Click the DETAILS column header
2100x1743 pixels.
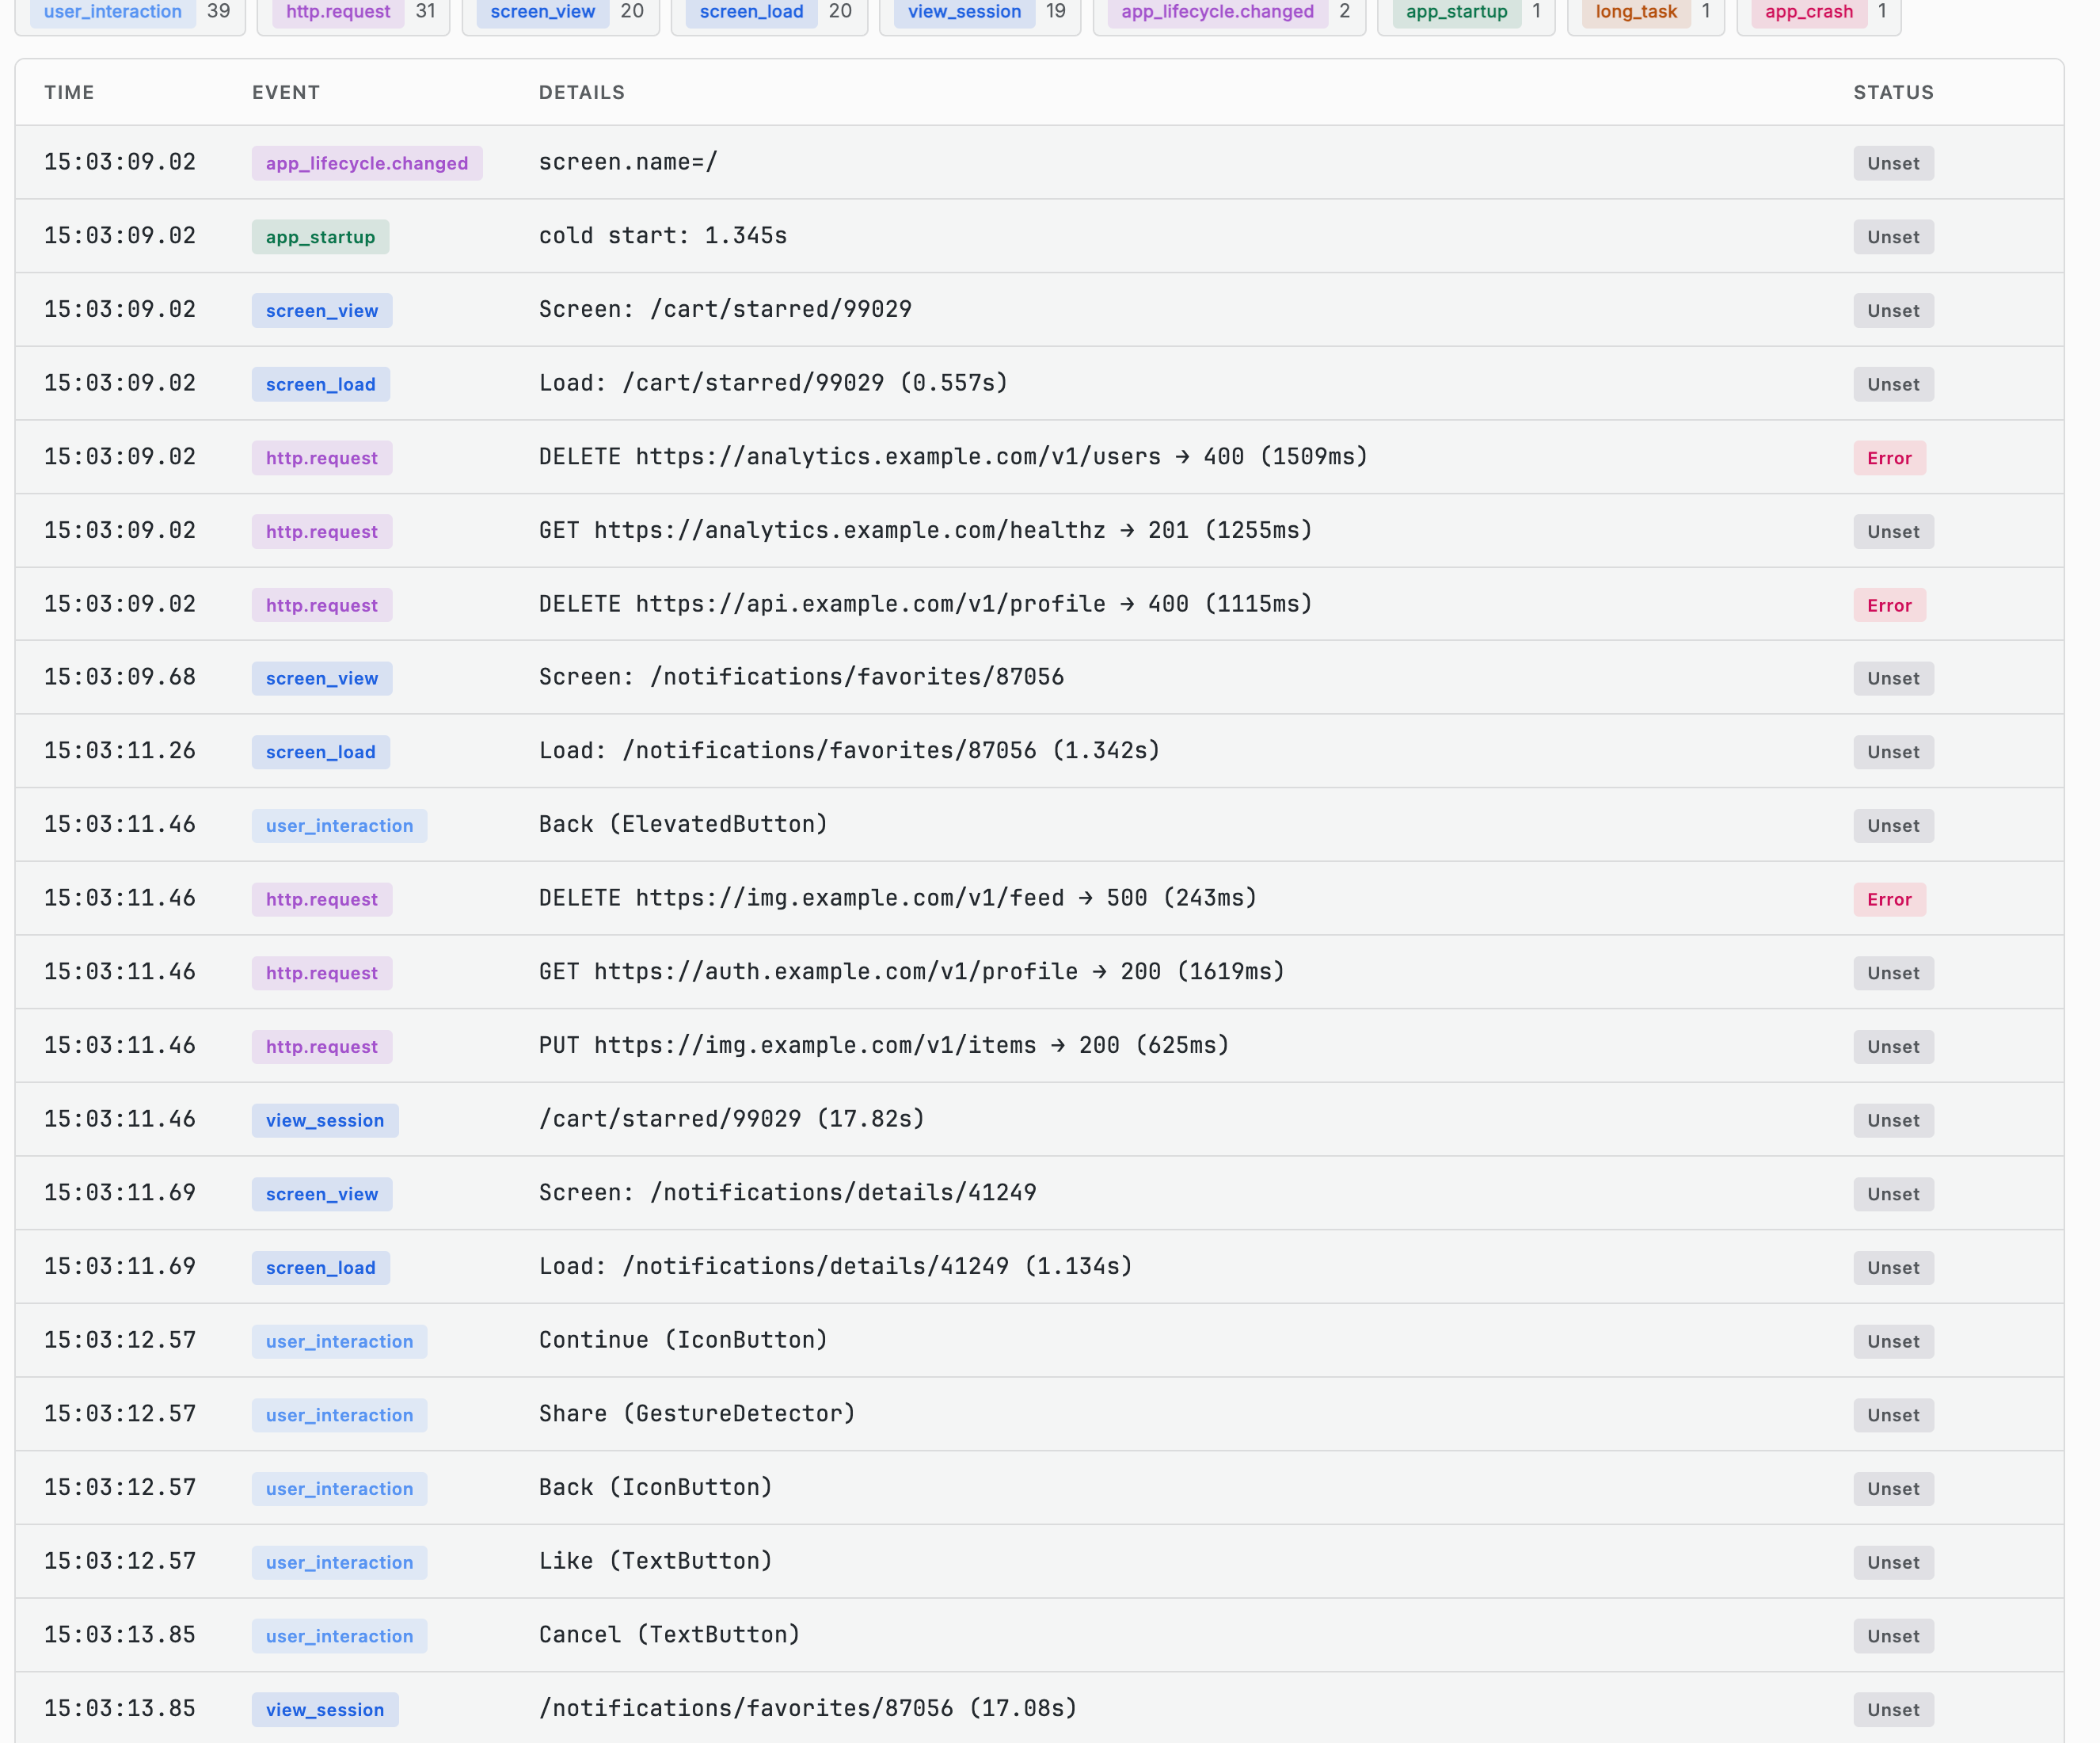pos(582,92)
